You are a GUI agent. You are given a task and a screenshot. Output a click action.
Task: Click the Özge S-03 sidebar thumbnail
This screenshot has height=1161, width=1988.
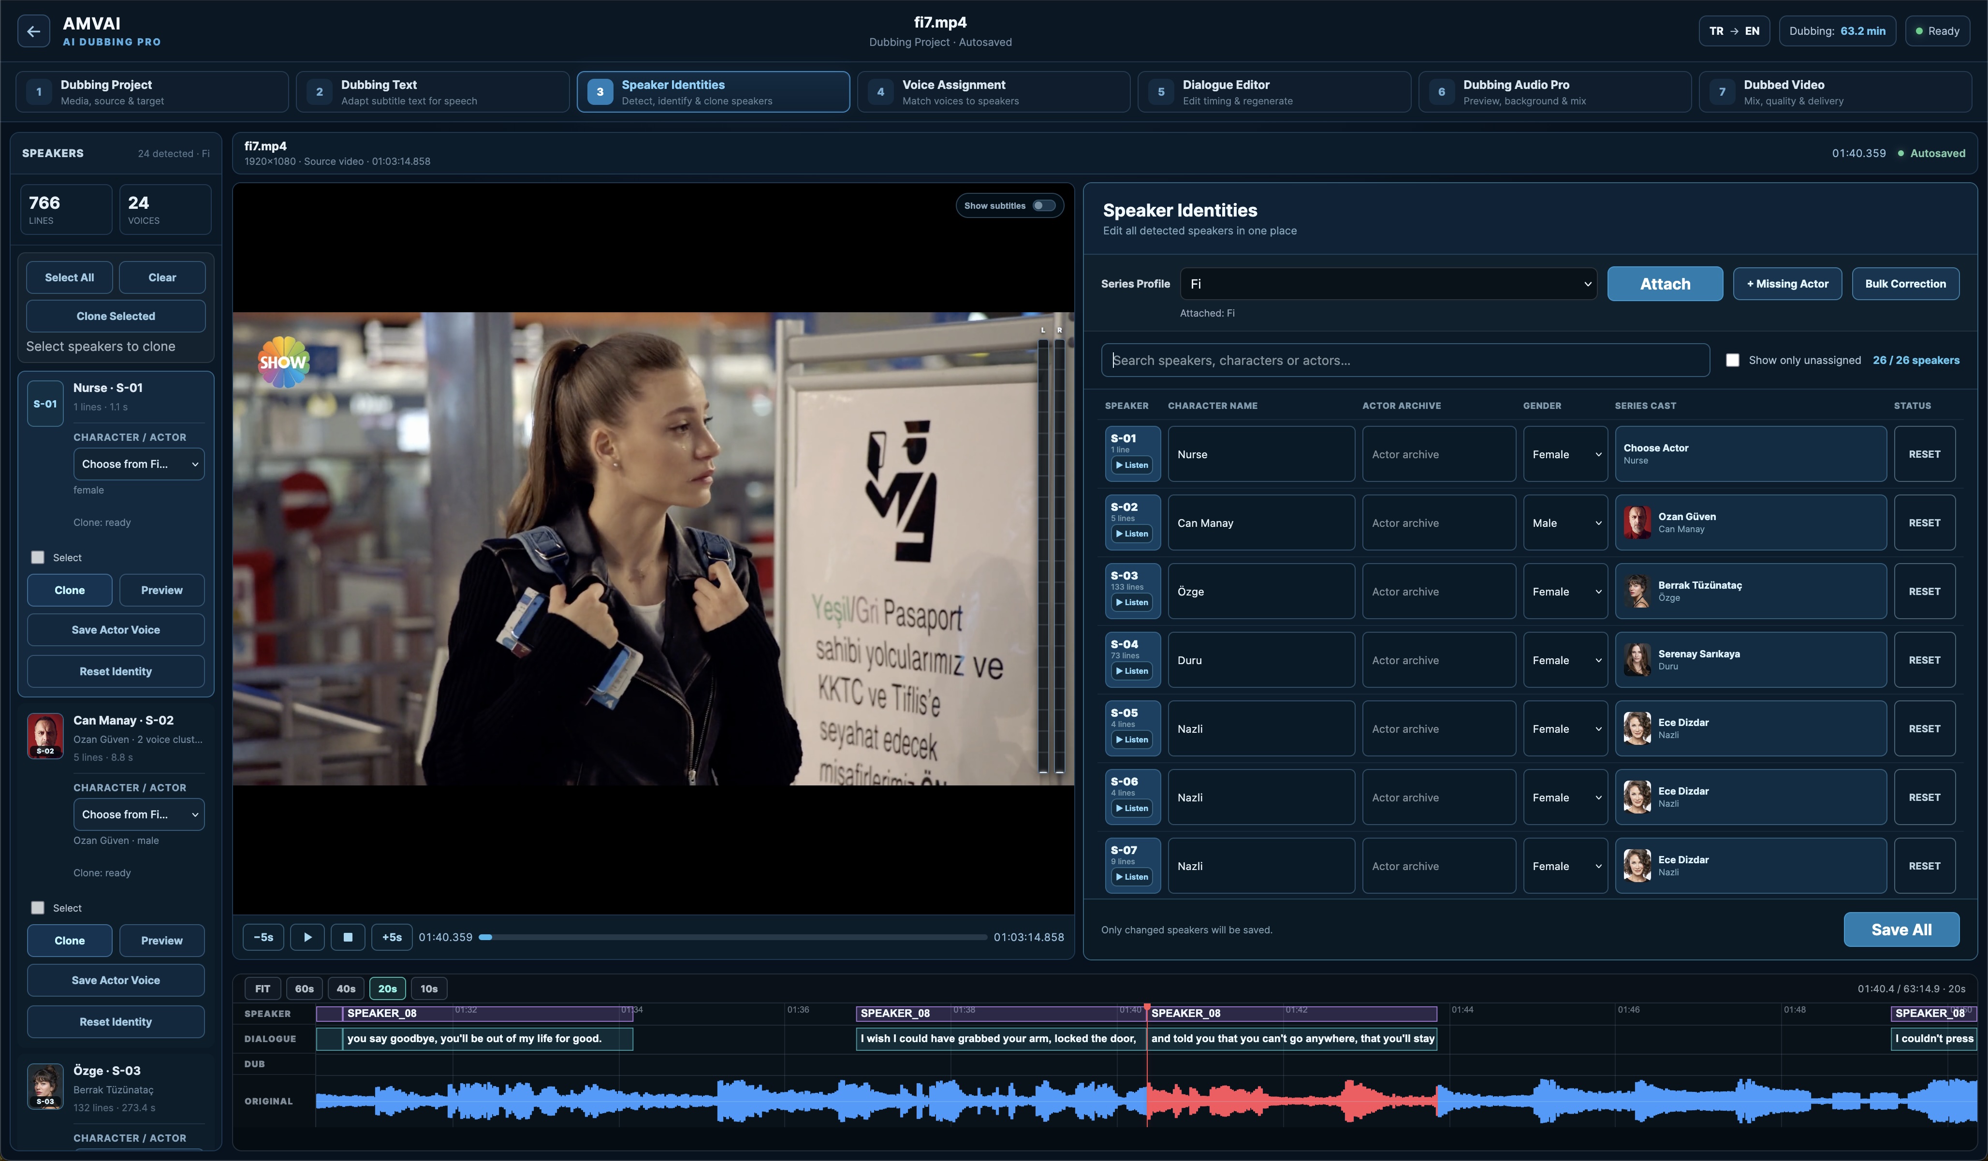click(45, 1086)
